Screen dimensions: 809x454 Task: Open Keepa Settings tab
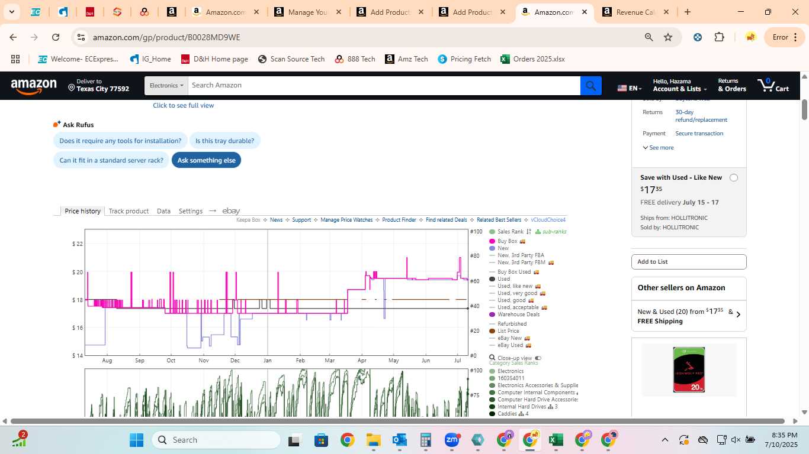click(x=191, y=211)
